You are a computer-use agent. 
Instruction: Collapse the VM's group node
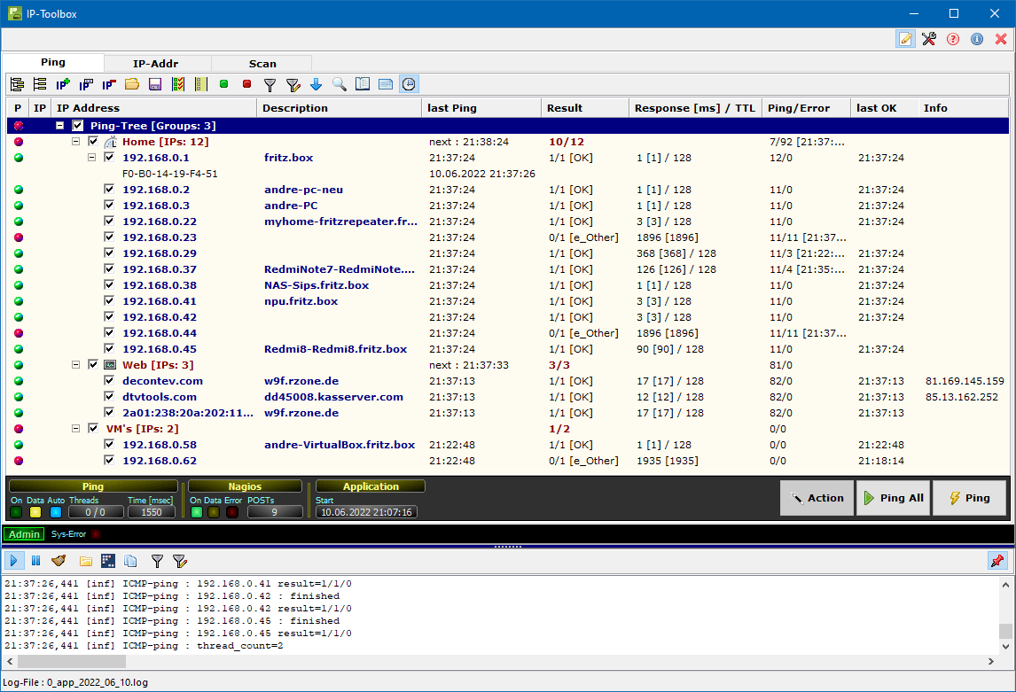(76, 429)
